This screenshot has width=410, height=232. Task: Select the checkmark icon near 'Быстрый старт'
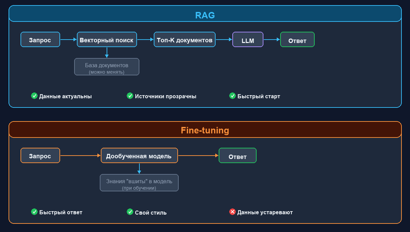click(x=233, y=96)
